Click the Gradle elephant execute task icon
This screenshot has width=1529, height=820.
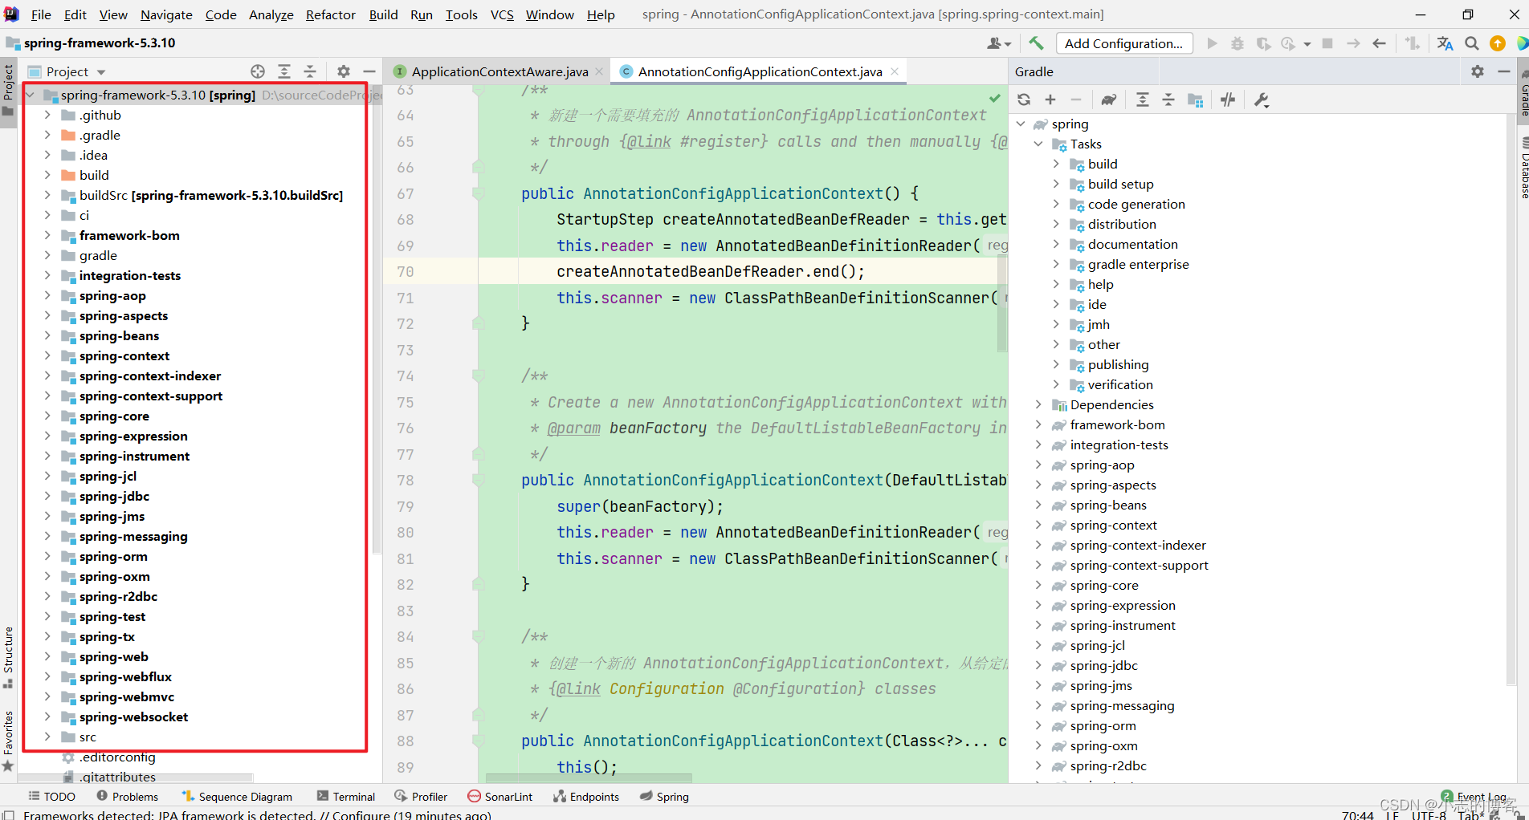pos(1108,99)
